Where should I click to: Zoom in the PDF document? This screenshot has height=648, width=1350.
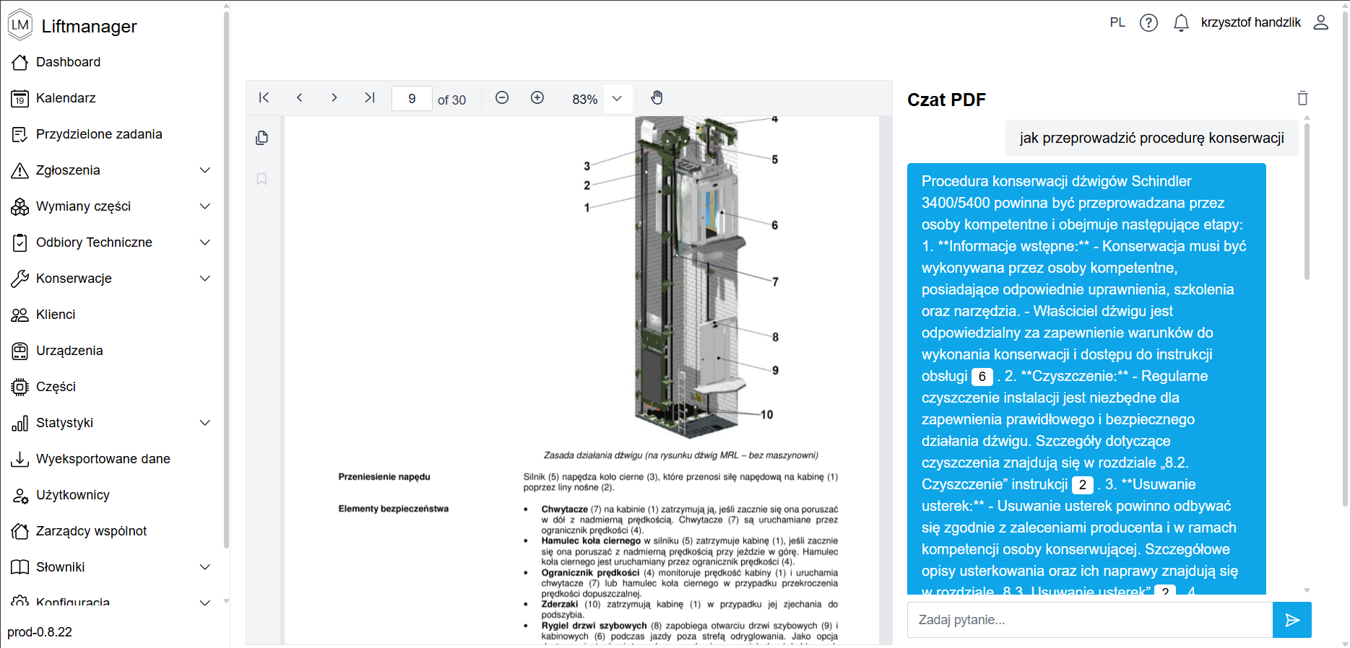pyautogui.click(x=537, y=98)
